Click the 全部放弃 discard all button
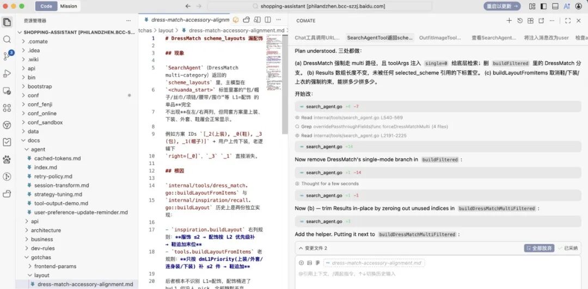 539,248
